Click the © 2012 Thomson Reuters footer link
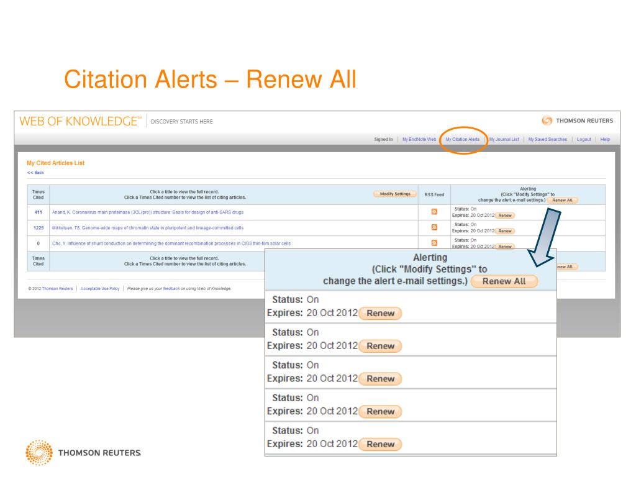The height and width of the screenshot is (477, 636). coord(50,289)
